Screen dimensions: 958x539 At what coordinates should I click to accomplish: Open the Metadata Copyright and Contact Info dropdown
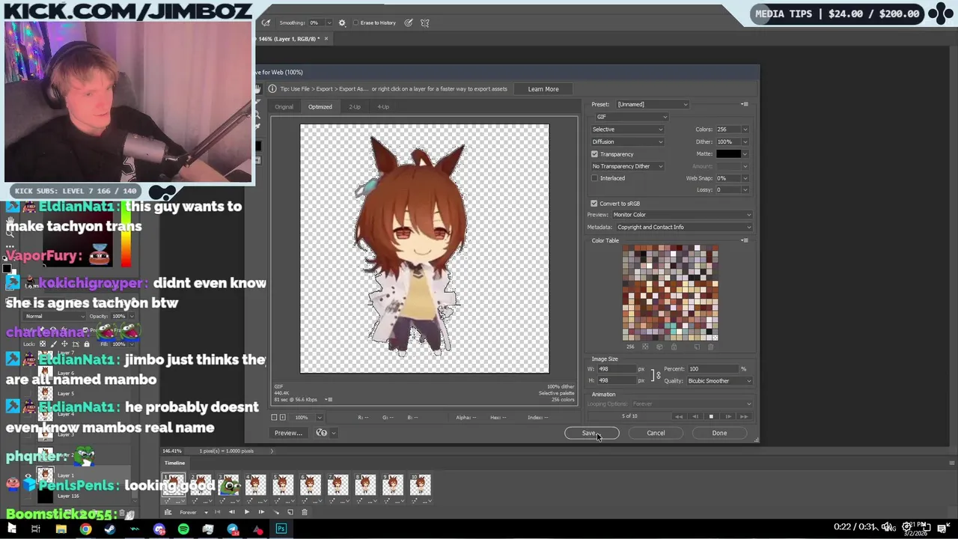tap(683, 227)
